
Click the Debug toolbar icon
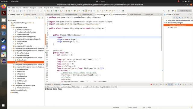(52, 11)
